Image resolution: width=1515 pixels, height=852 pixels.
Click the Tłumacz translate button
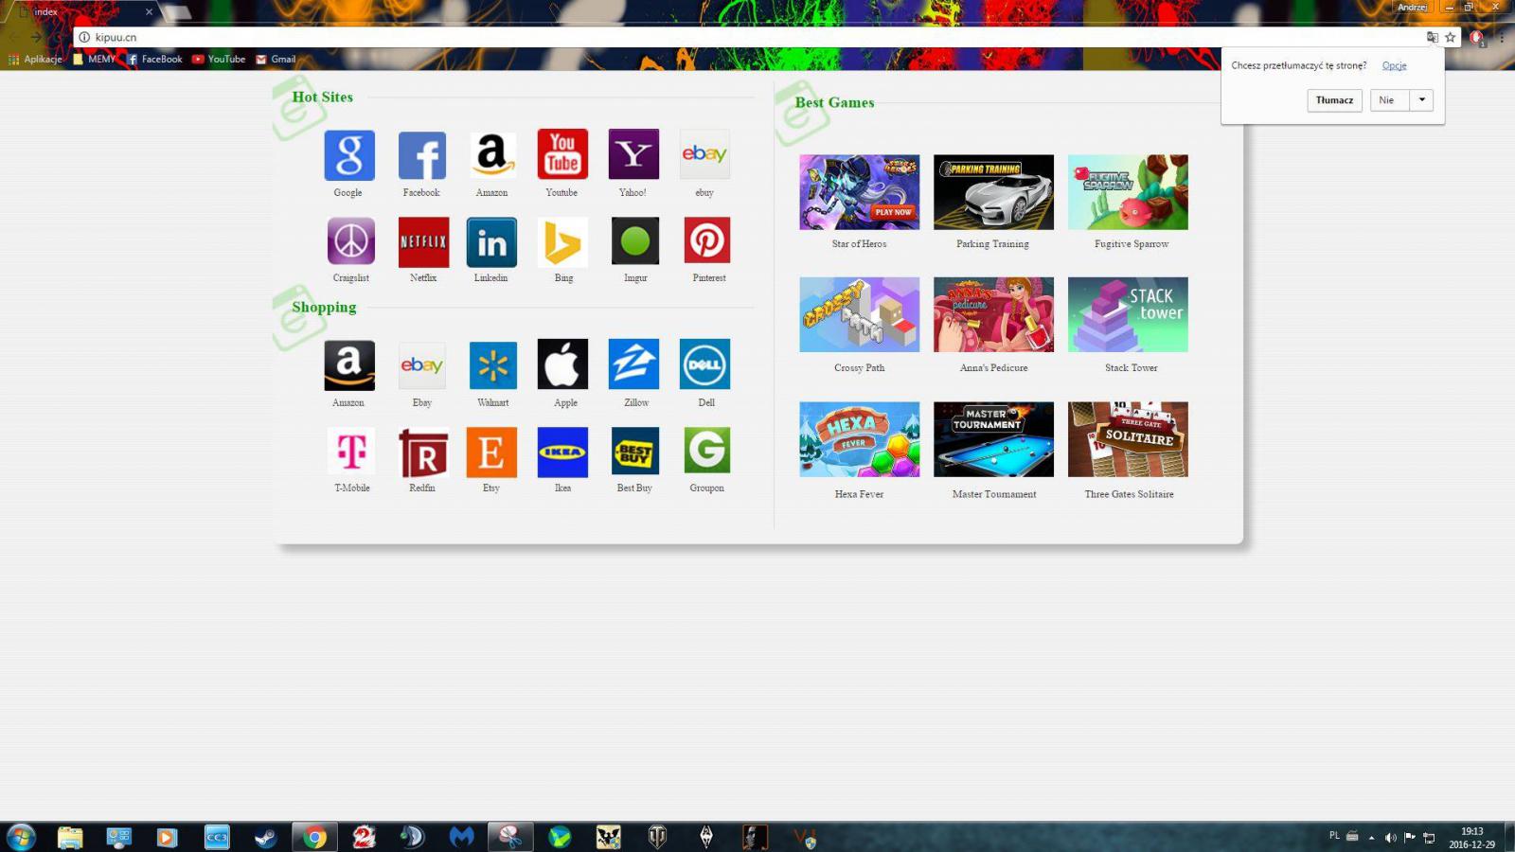[x=1334, y=100]
